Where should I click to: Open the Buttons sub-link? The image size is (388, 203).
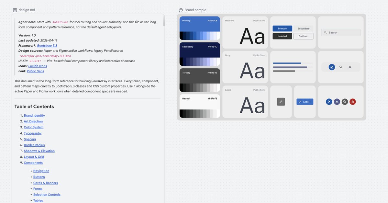39,177
